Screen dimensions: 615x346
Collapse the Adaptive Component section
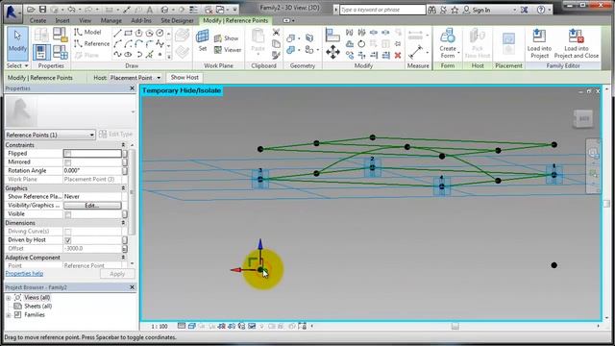tap(123, 258)
